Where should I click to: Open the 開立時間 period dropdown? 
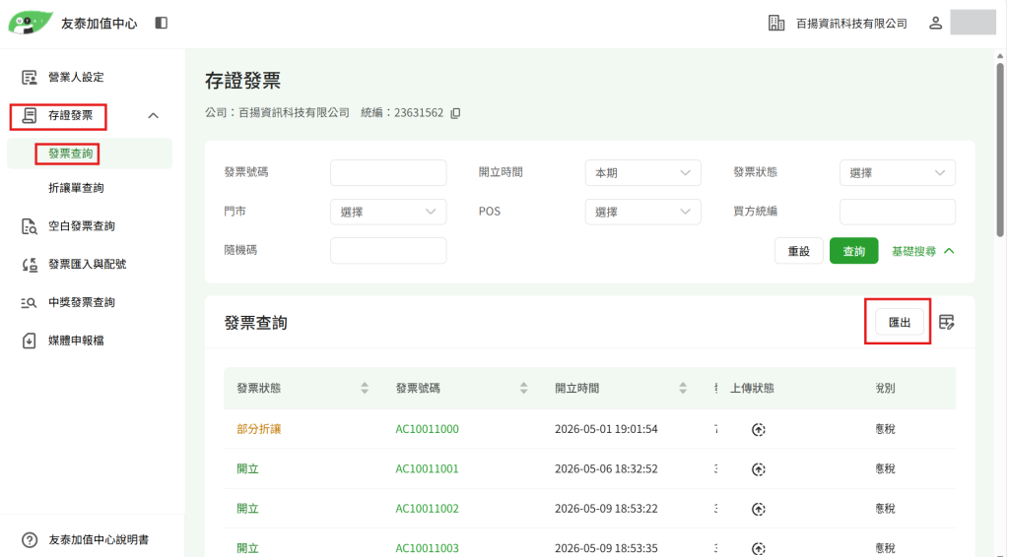(642, 173)
